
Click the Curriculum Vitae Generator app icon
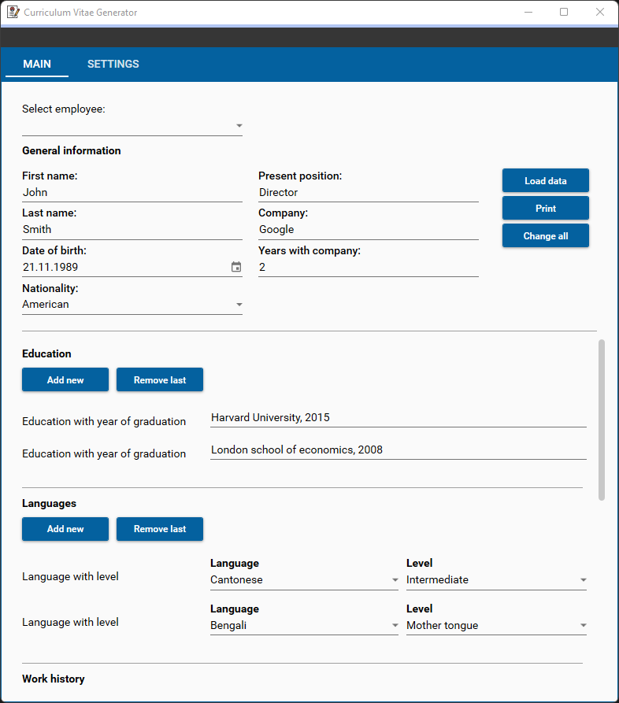(13, 12)
